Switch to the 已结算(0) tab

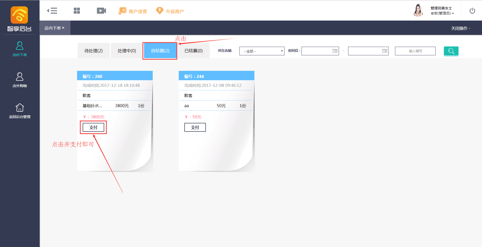[x=193, y=51]
